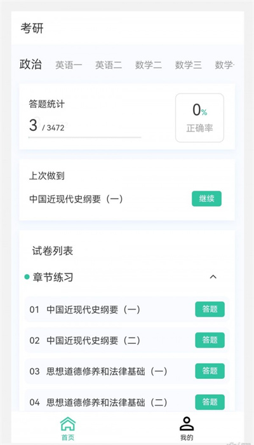Choose the 政治 subject tab
Viewport: 254px width, 445px height.
30,64
